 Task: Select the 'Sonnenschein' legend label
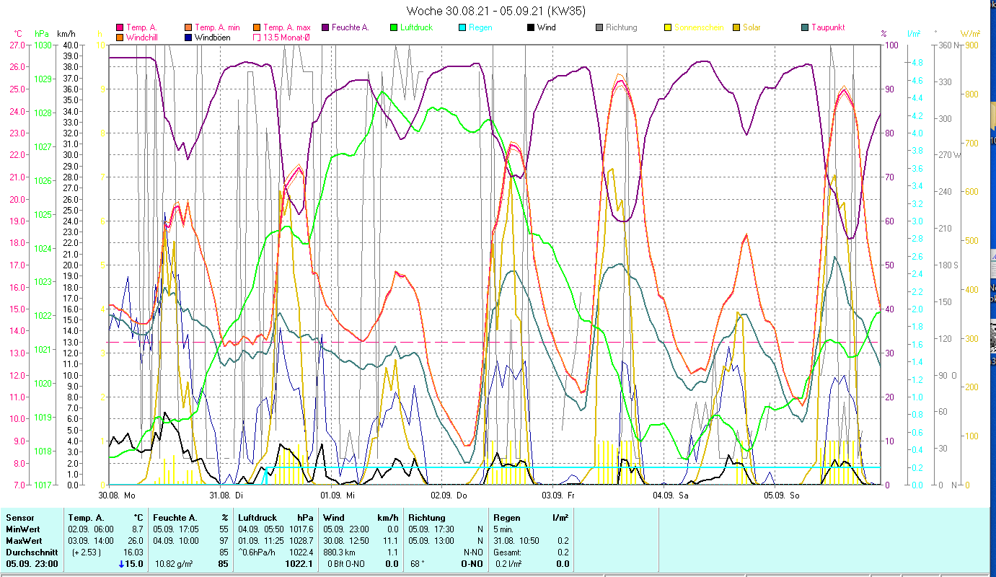pos(700,27)
